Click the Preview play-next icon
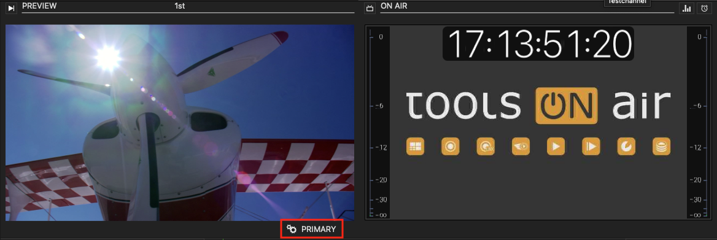Image resolution: width=717 pixels, height=240 pixels. [12, 8]
